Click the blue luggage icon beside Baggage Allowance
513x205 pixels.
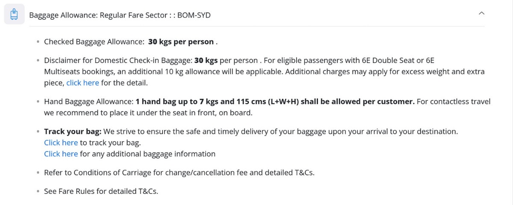click(x=15, y=15)
